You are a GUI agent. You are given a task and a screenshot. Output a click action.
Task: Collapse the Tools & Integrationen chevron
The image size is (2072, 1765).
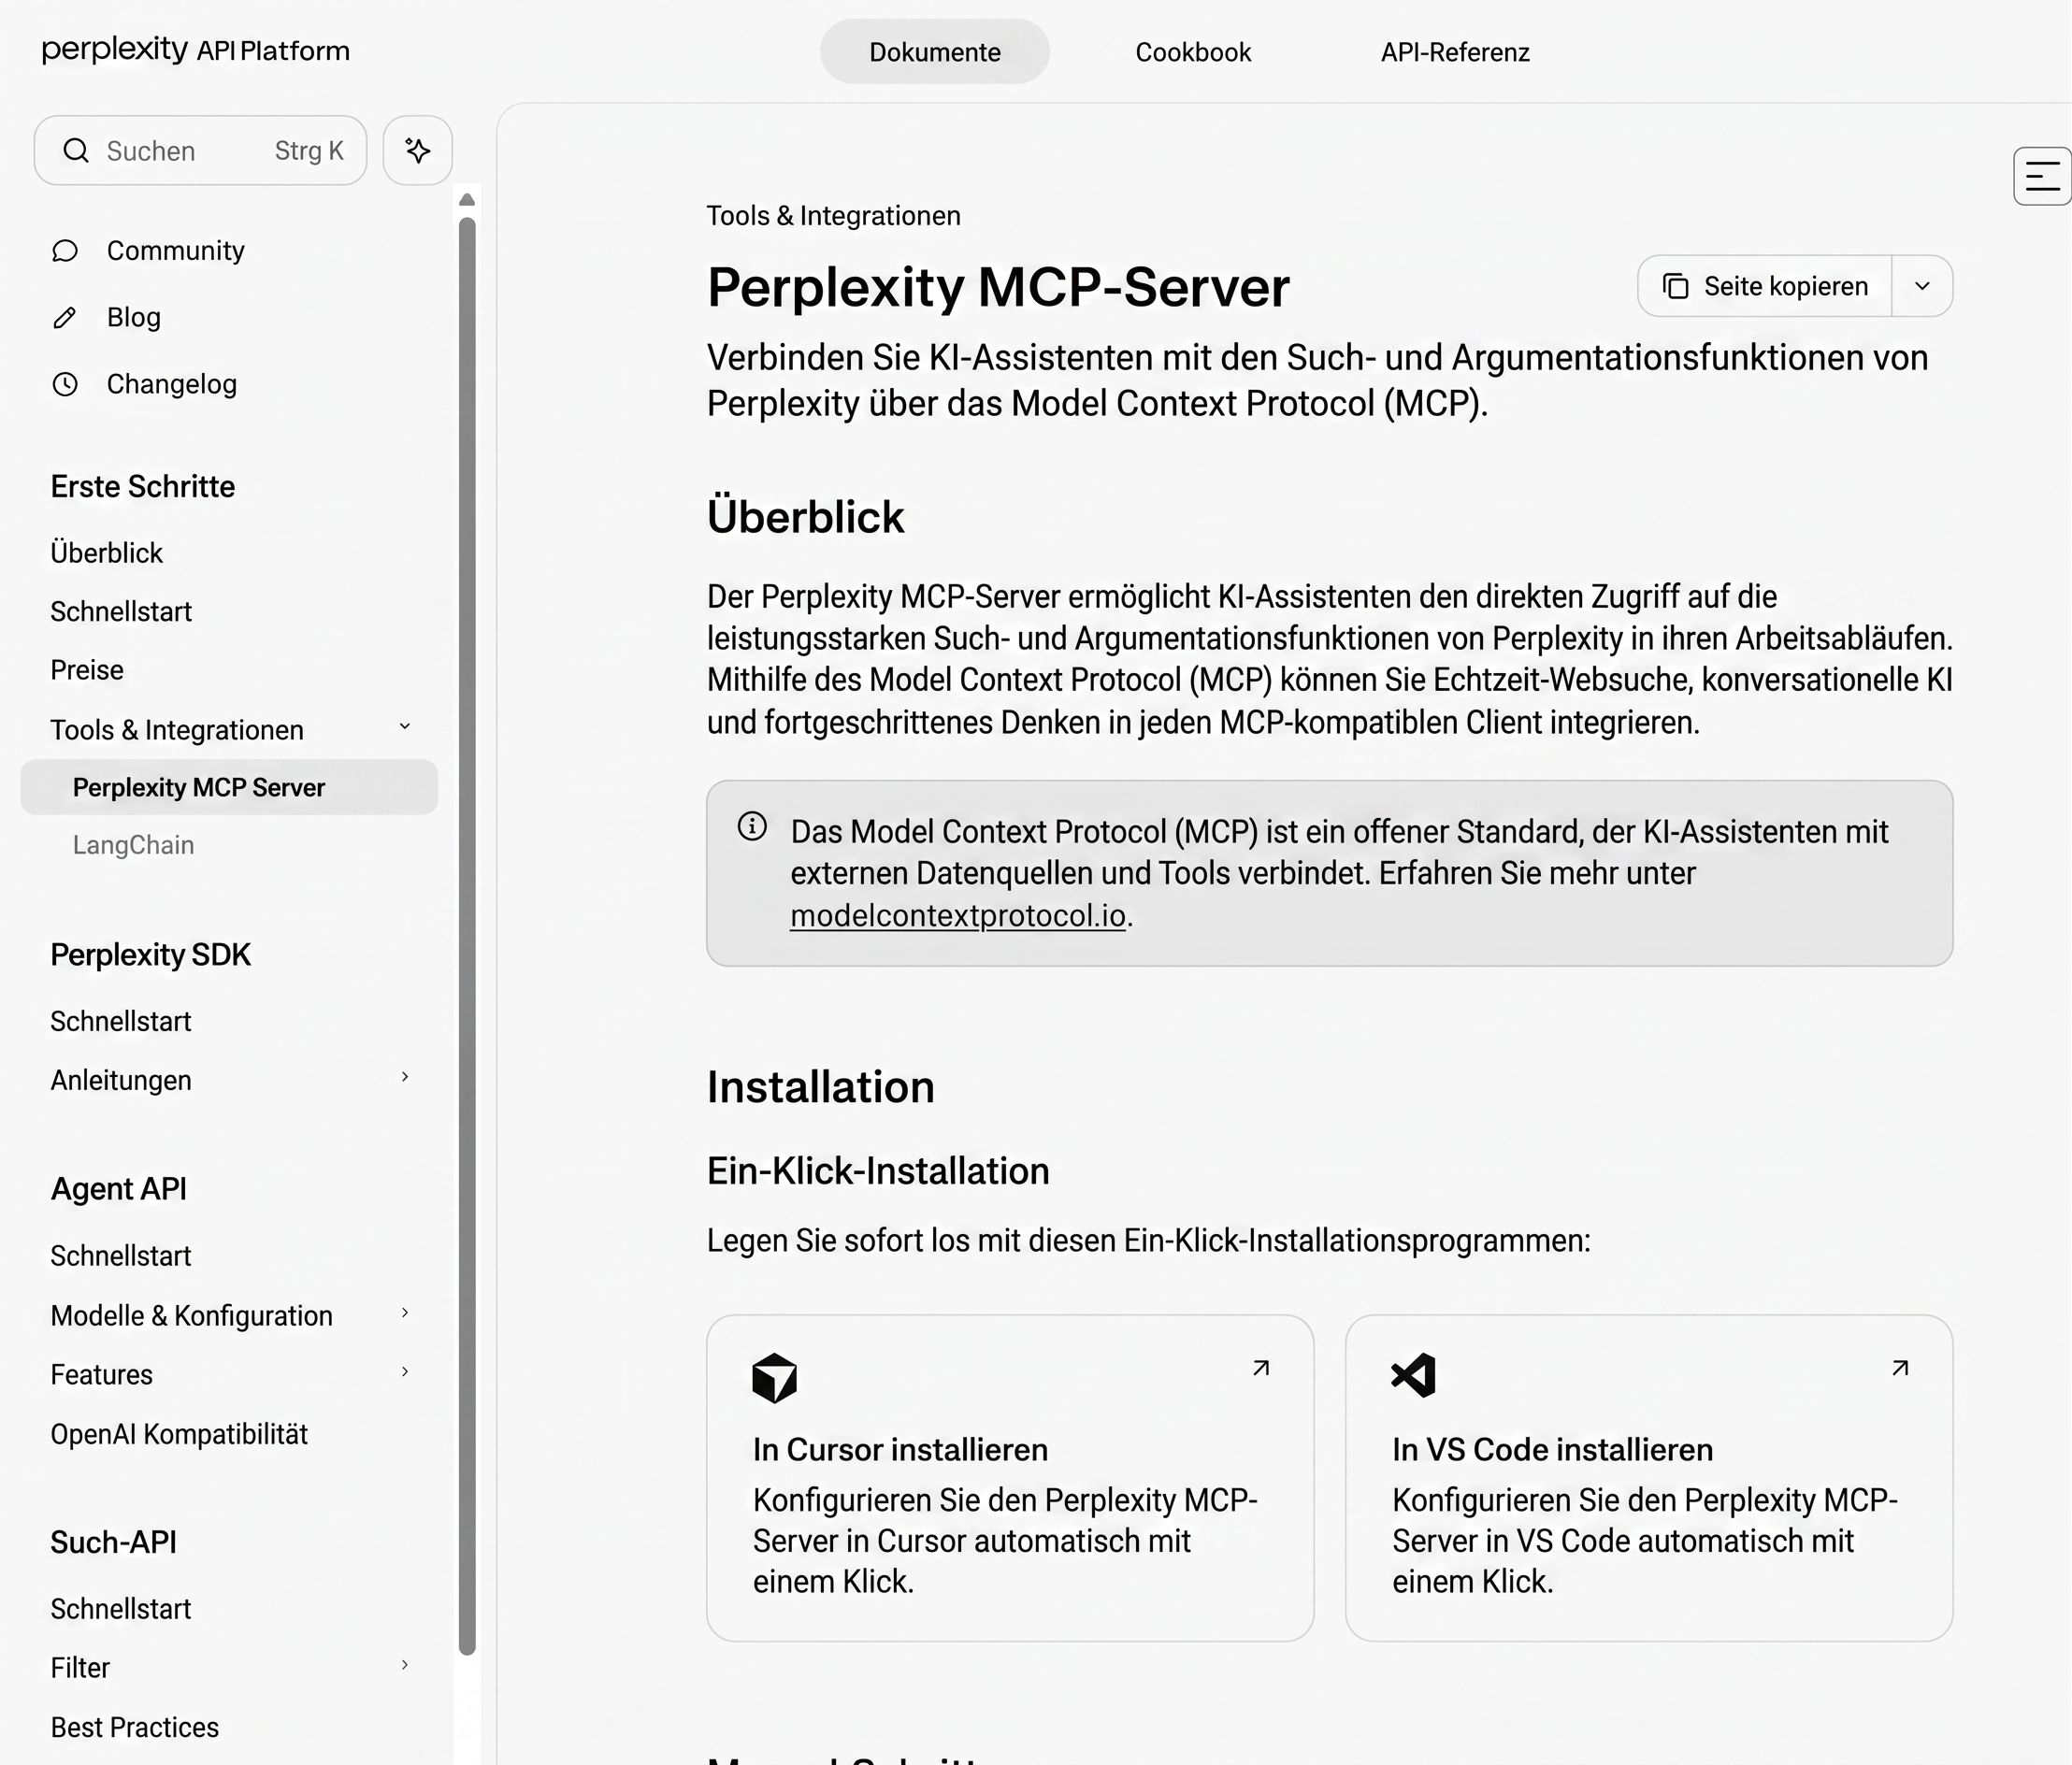[x=405, y=727]
